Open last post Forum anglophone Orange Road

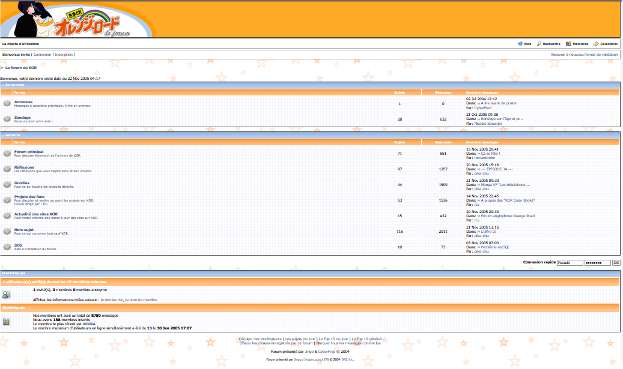coord(508,216)
